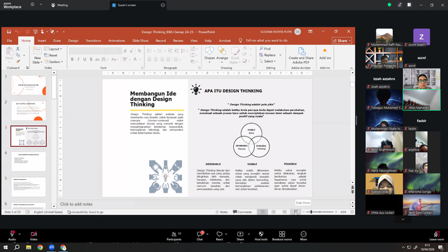The height and width of the screenshot is (252, 448).
Task: Toggle Strikethrough formatting in the Font group
Action: [x=97, y=59]
